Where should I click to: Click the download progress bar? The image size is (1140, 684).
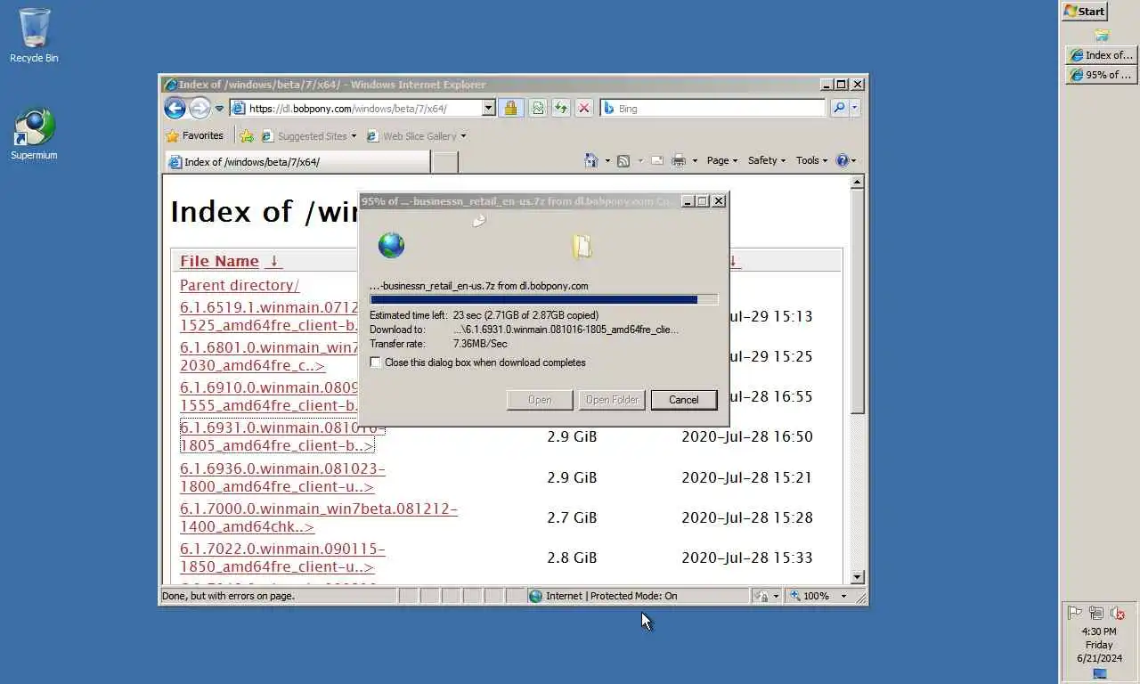543,300
